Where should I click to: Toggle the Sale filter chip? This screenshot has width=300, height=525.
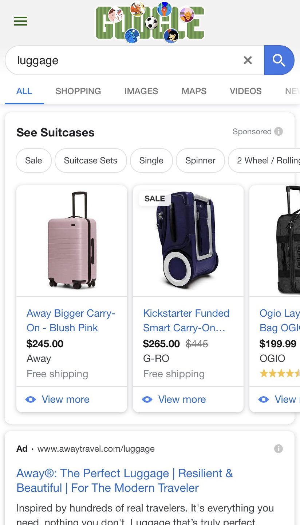(33, 161)
